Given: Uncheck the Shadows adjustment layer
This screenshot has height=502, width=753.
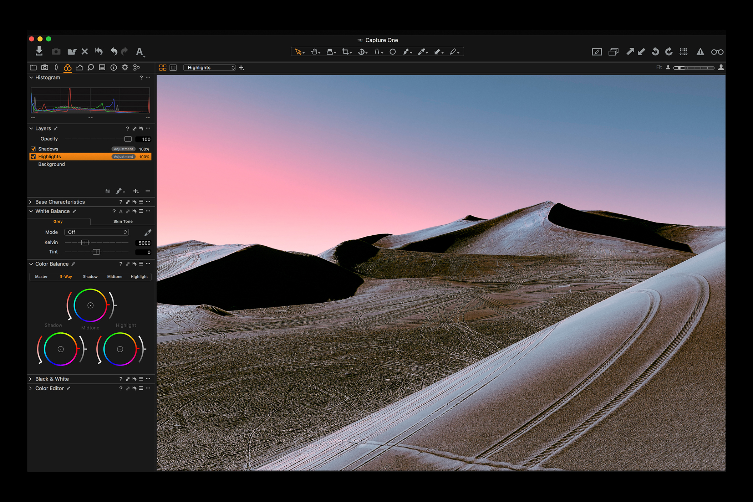Looking at the screenshot, I should 34,149.
